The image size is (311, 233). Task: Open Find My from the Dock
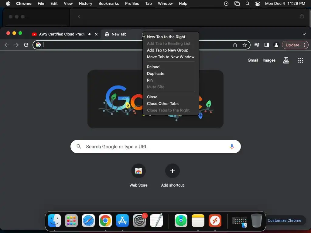[181, 221]
